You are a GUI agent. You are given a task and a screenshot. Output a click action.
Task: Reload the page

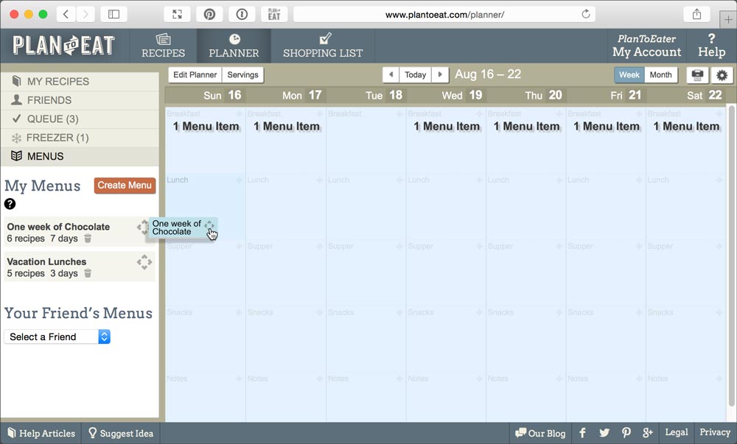tap(586, 14)
